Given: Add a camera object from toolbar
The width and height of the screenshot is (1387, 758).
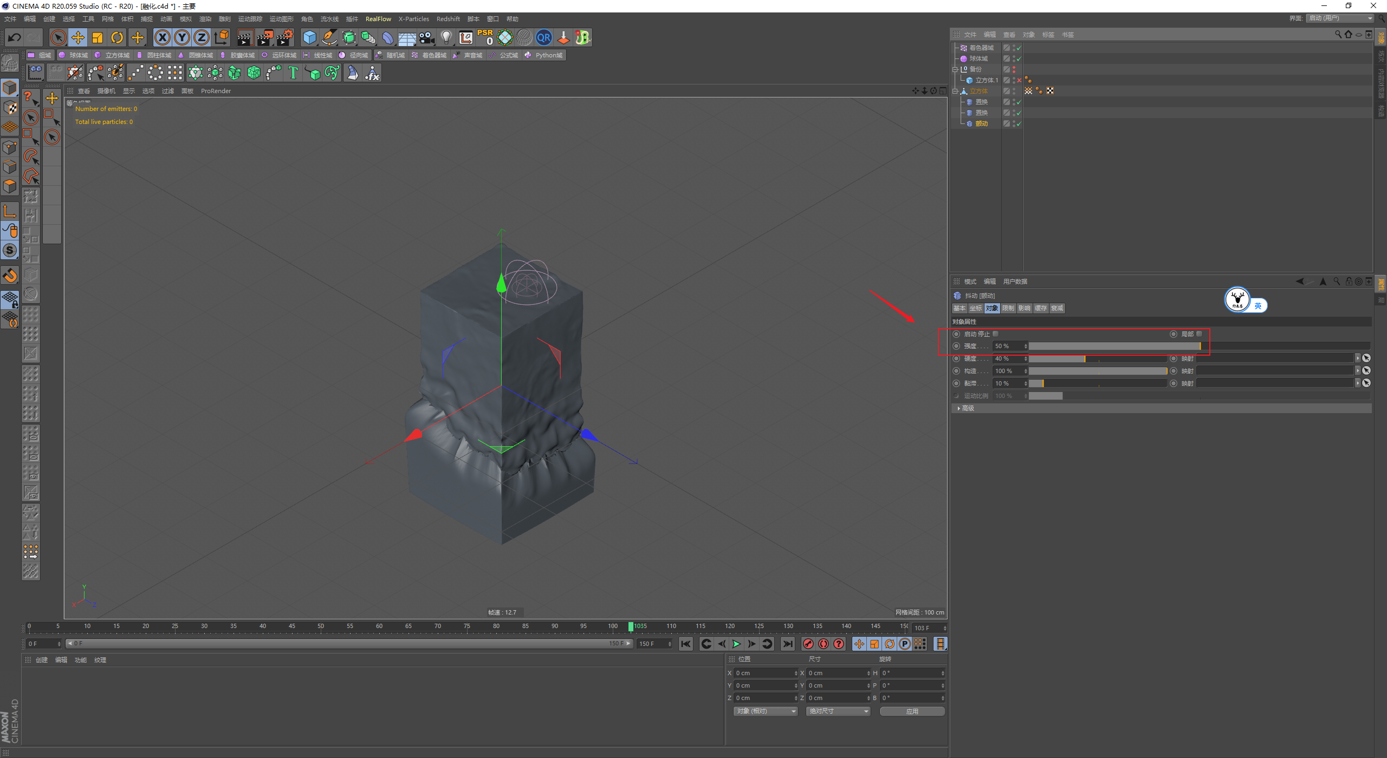Looking at the screenshot, I should point(427,37).
